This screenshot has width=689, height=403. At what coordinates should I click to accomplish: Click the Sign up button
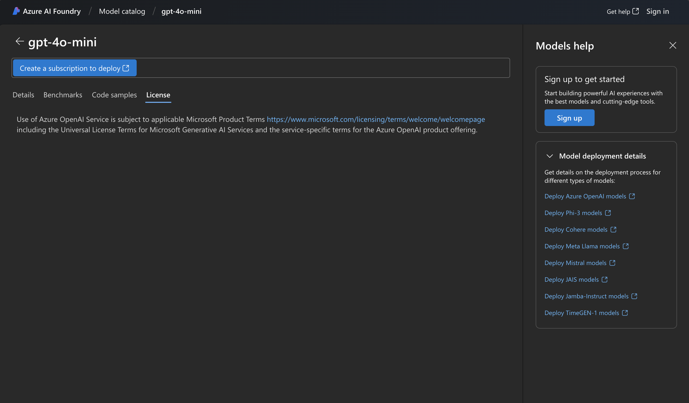[569, 118]
